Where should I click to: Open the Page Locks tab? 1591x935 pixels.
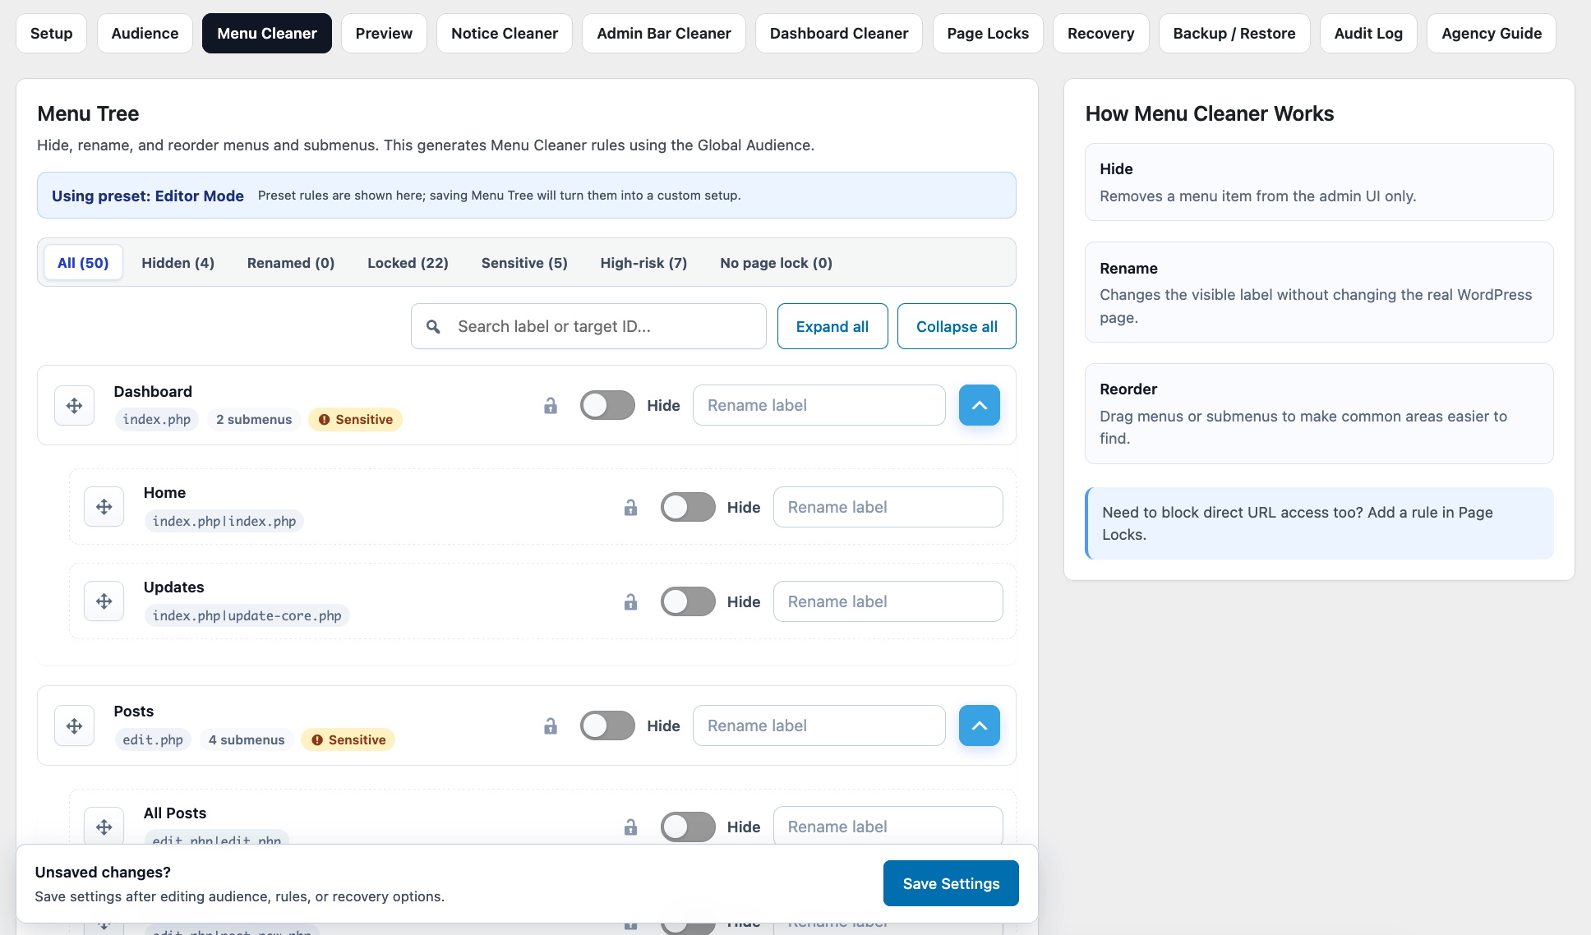[988, 34]
